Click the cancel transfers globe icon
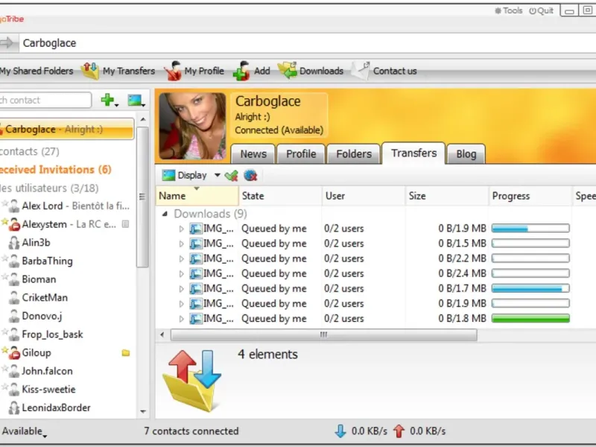The height and width of the screenshot is (447, 596). 250,175
